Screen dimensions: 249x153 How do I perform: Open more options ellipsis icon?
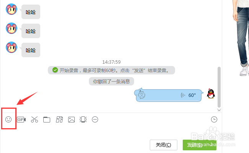pyautogui.click(x=95, y=119)
